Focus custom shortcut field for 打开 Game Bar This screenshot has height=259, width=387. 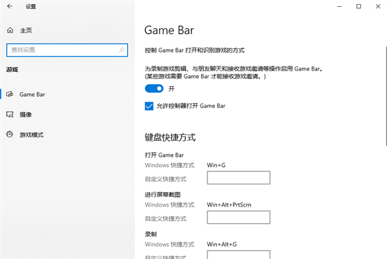238,178
